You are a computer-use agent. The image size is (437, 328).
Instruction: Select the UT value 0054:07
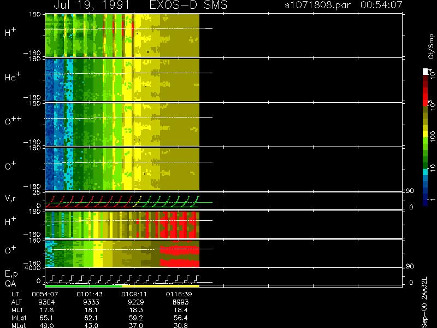click(x=45, y=294)
